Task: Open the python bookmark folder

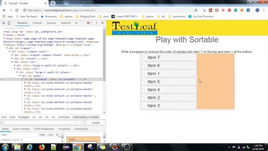Action: [148, 16]
